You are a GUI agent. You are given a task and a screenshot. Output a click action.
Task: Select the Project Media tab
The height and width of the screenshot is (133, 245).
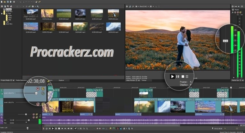(5, 80)
